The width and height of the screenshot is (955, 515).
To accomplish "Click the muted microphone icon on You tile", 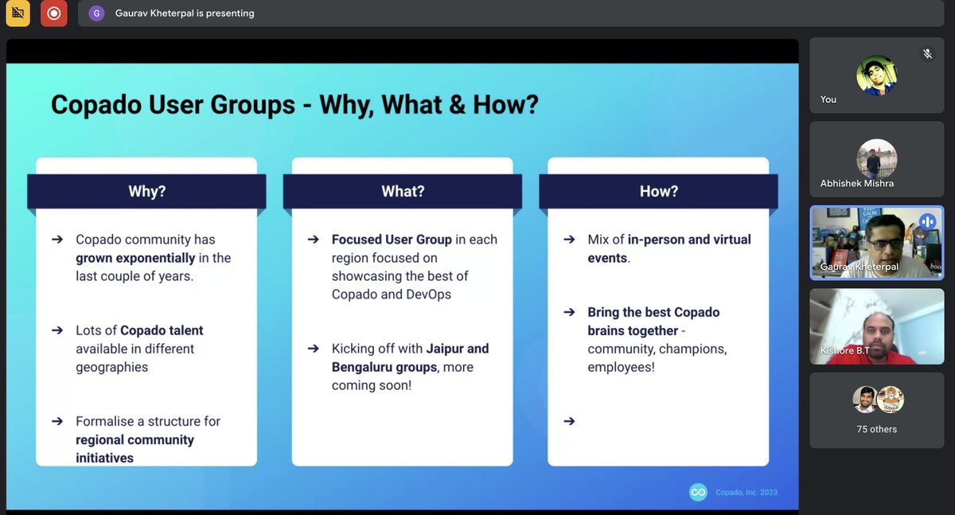I will 927,54.
